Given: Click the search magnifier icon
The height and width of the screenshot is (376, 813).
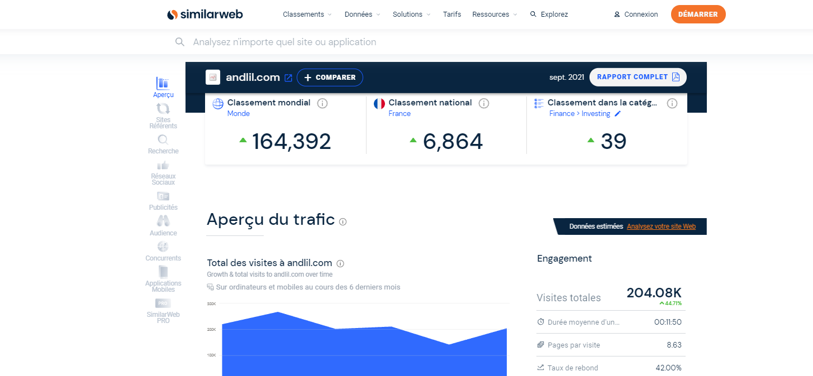Looking at the screenshot, I should (x=180, y=42).
